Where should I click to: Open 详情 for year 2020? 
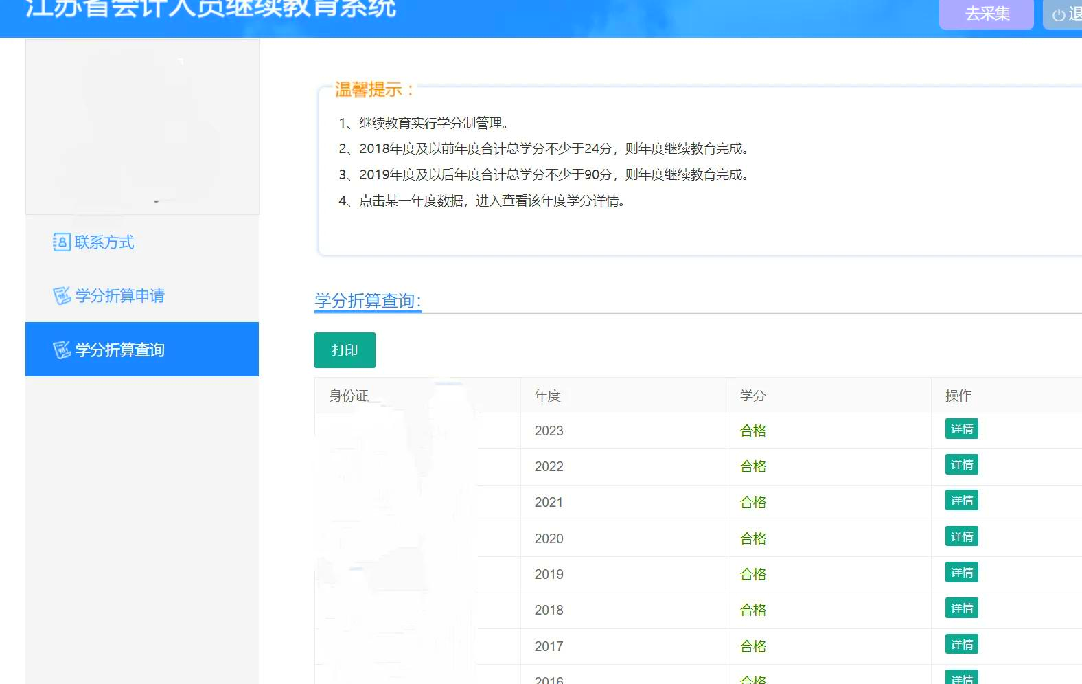click(962, 537)
